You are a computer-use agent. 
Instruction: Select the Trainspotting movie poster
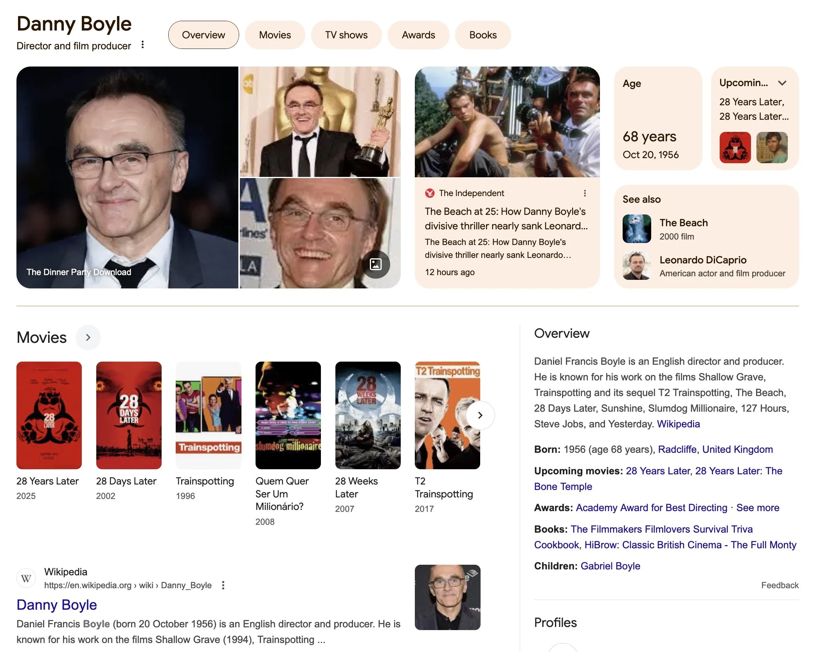pyautogui.click(x=209, y=415)
